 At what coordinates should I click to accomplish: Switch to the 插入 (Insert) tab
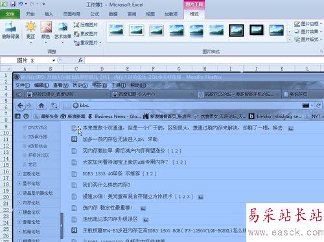(x=49, y=14)
